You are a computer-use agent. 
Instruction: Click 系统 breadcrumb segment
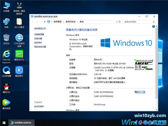[x=82, y=22]
